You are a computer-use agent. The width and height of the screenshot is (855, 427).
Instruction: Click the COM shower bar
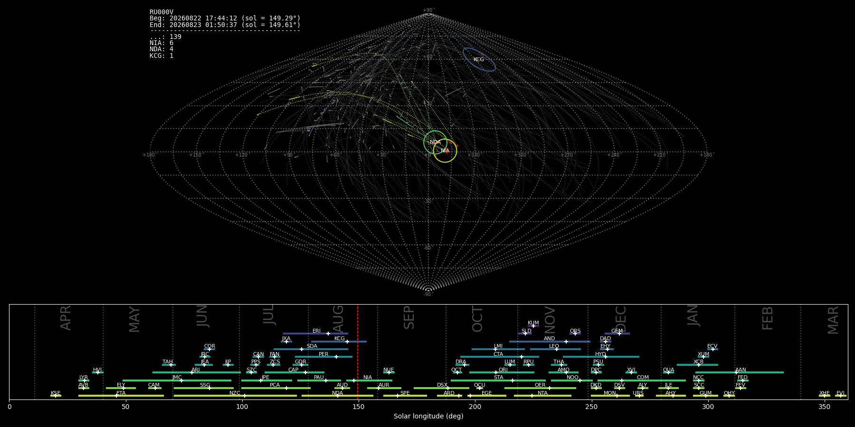click(x=642, y=380)
